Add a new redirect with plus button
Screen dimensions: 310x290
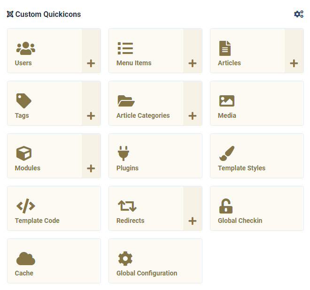tap(193, 221)
